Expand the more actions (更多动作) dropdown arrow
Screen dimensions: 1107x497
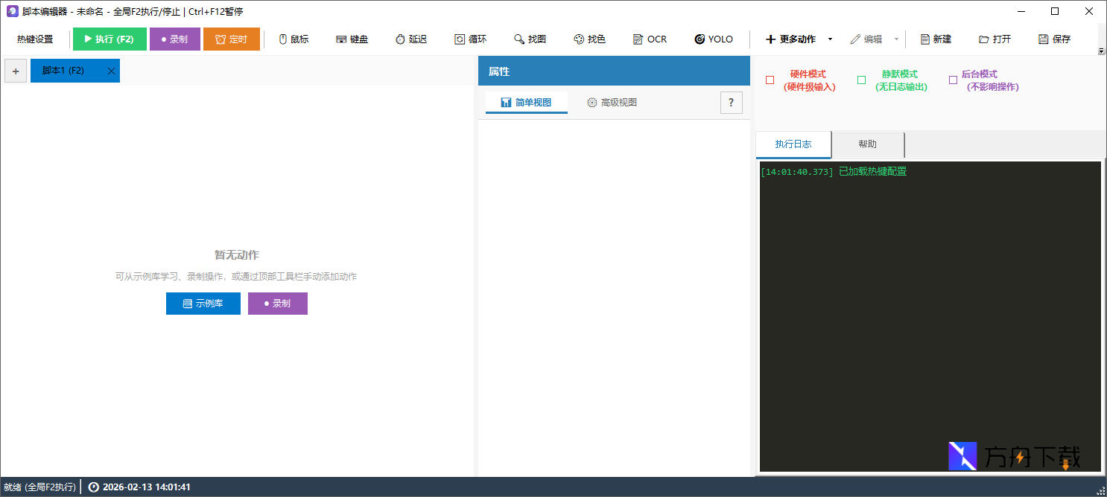[831, 39]
